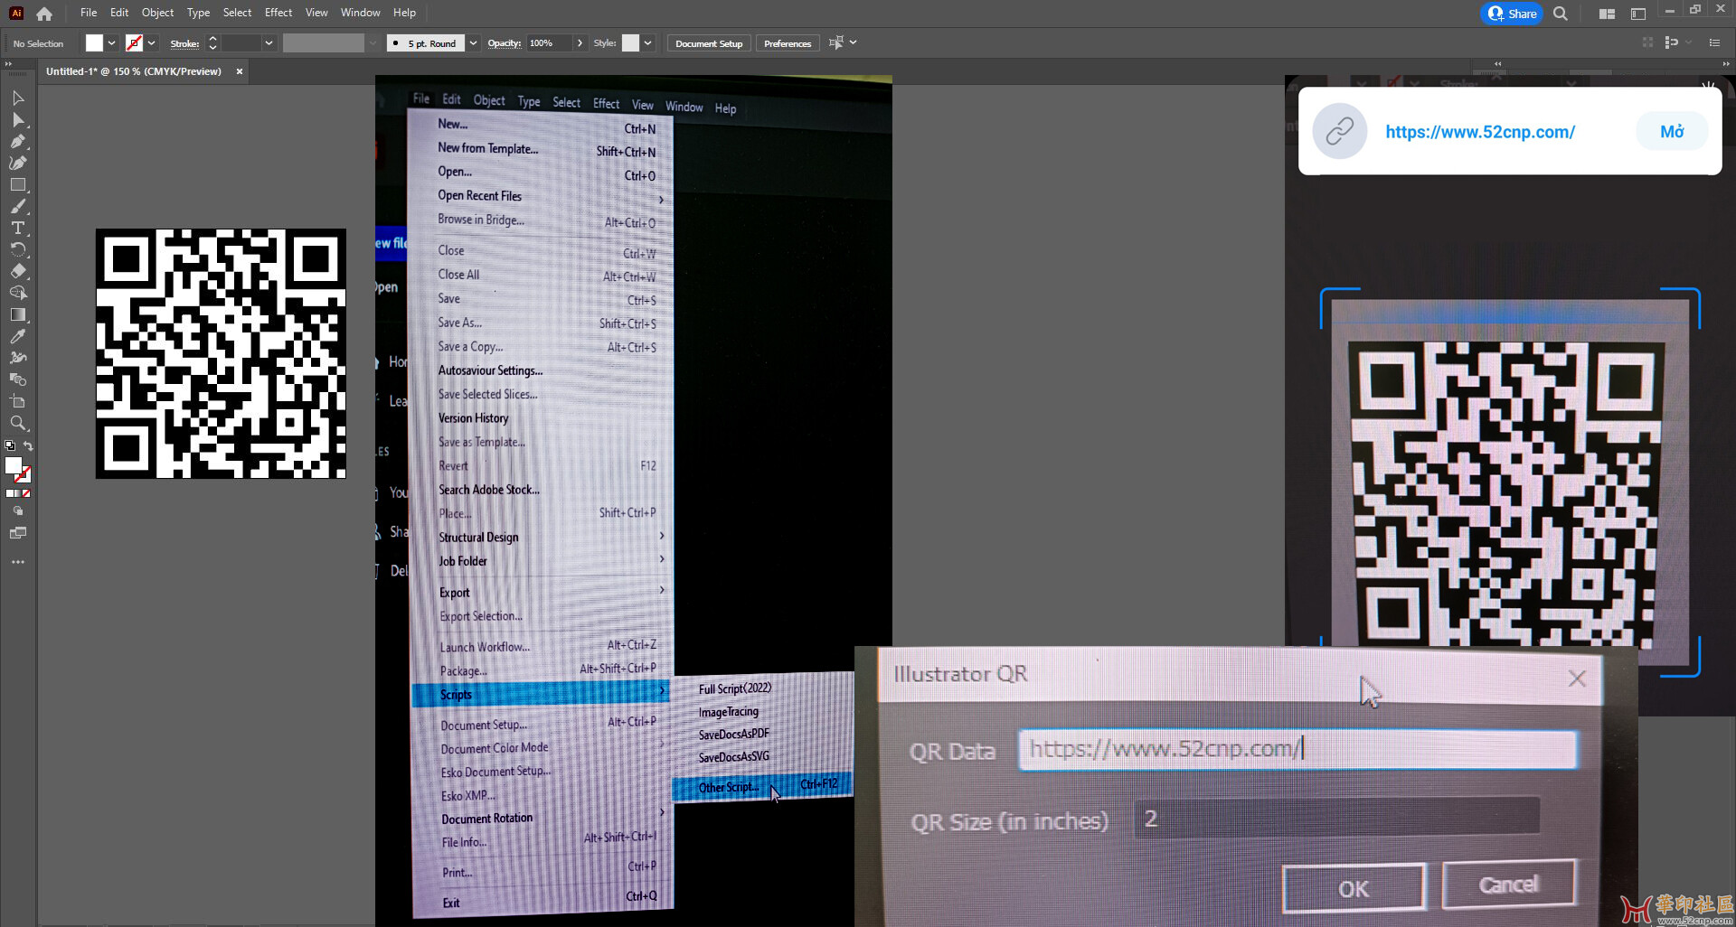Expand the toolbar to two columns
The image size is (1736, 927).
pyautogui.click(x=8, y=64)
